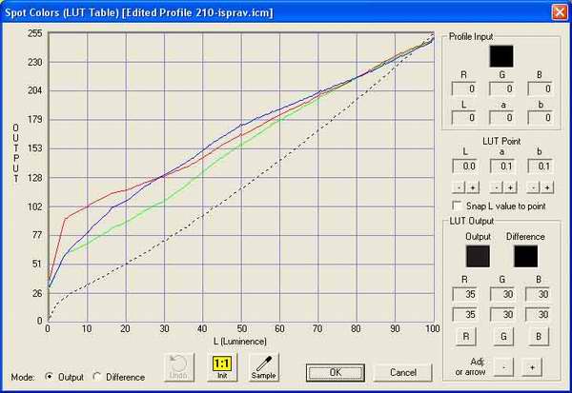
Task: Click the upper LUT Output R field showing 35
Action: [x=465, y=294]
